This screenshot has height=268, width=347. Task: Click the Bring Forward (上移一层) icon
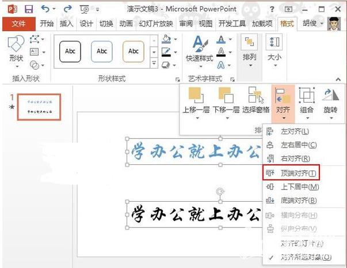[196, 96]
